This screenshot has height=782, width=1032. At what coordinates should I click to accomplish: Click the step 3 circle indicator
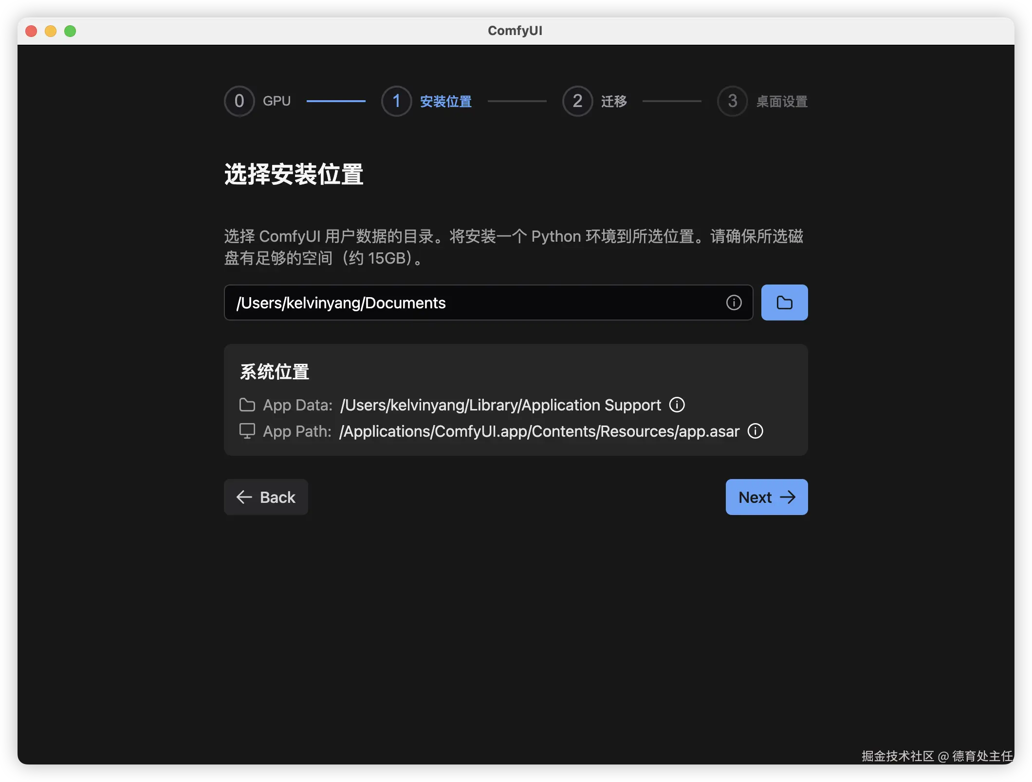732,101
